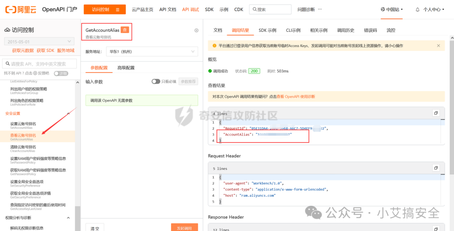The width and height of the screenshot is (454, 231).
Task: Click the 清空 button
Action: [95, 227]
